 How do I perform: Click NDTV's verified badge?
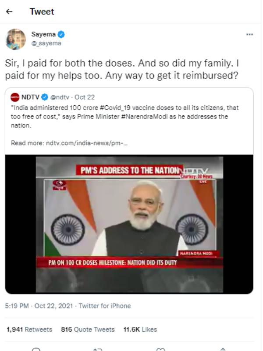pyautogui.click(x=45, y=97)
